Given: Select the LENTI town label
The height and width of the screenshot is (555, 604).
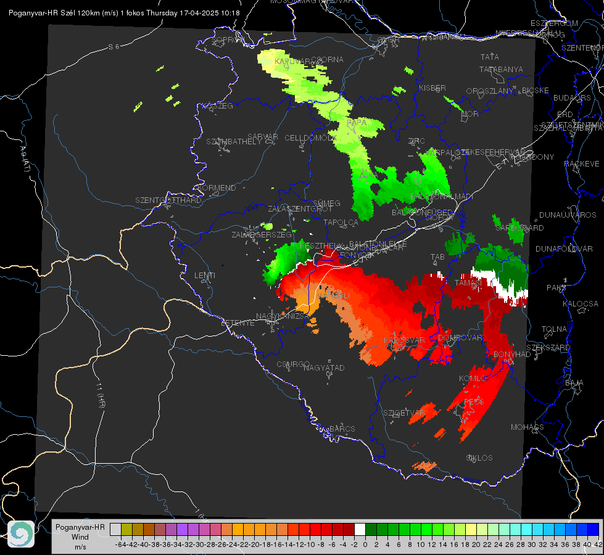Looking at the screenshot, I should (205, 276).
